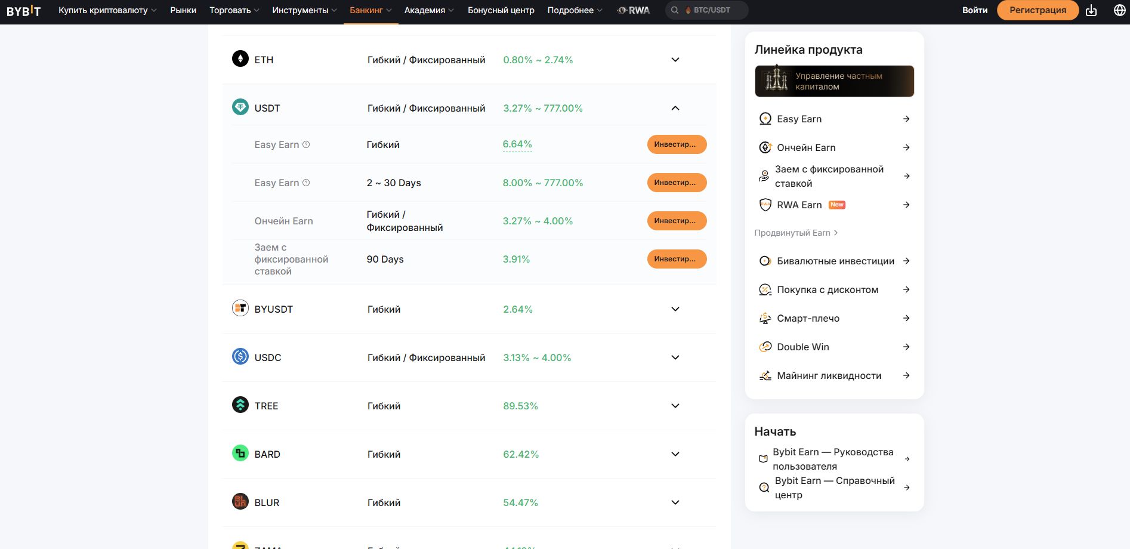This screenshot has height=549, width=1130.
Task: Click the Майнинг ликвидности row arrow
Action: coord(906,375)
